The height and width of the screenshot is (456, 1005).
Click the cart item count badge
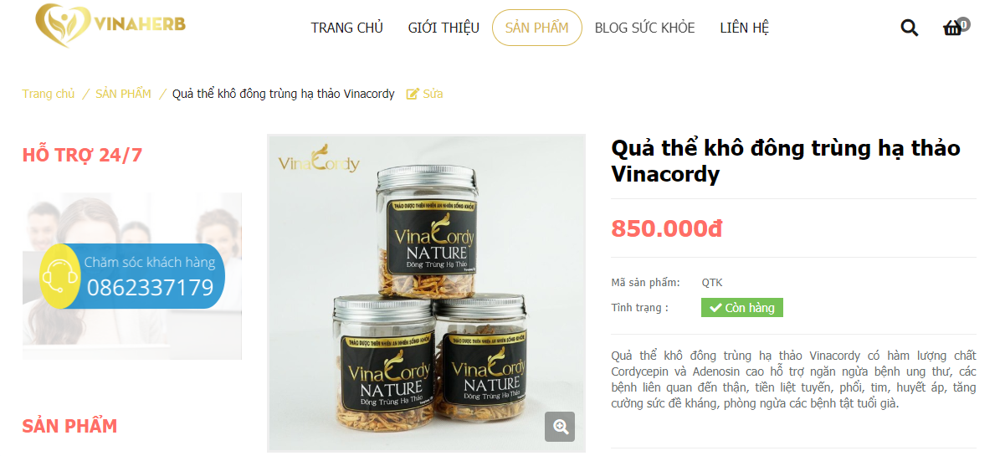(x=964, y=24)
